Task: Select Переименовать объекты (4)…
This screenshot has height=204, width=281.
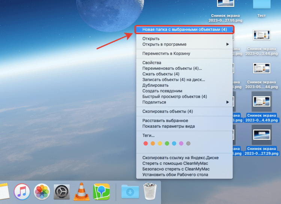Action: (x=185, y=68)
